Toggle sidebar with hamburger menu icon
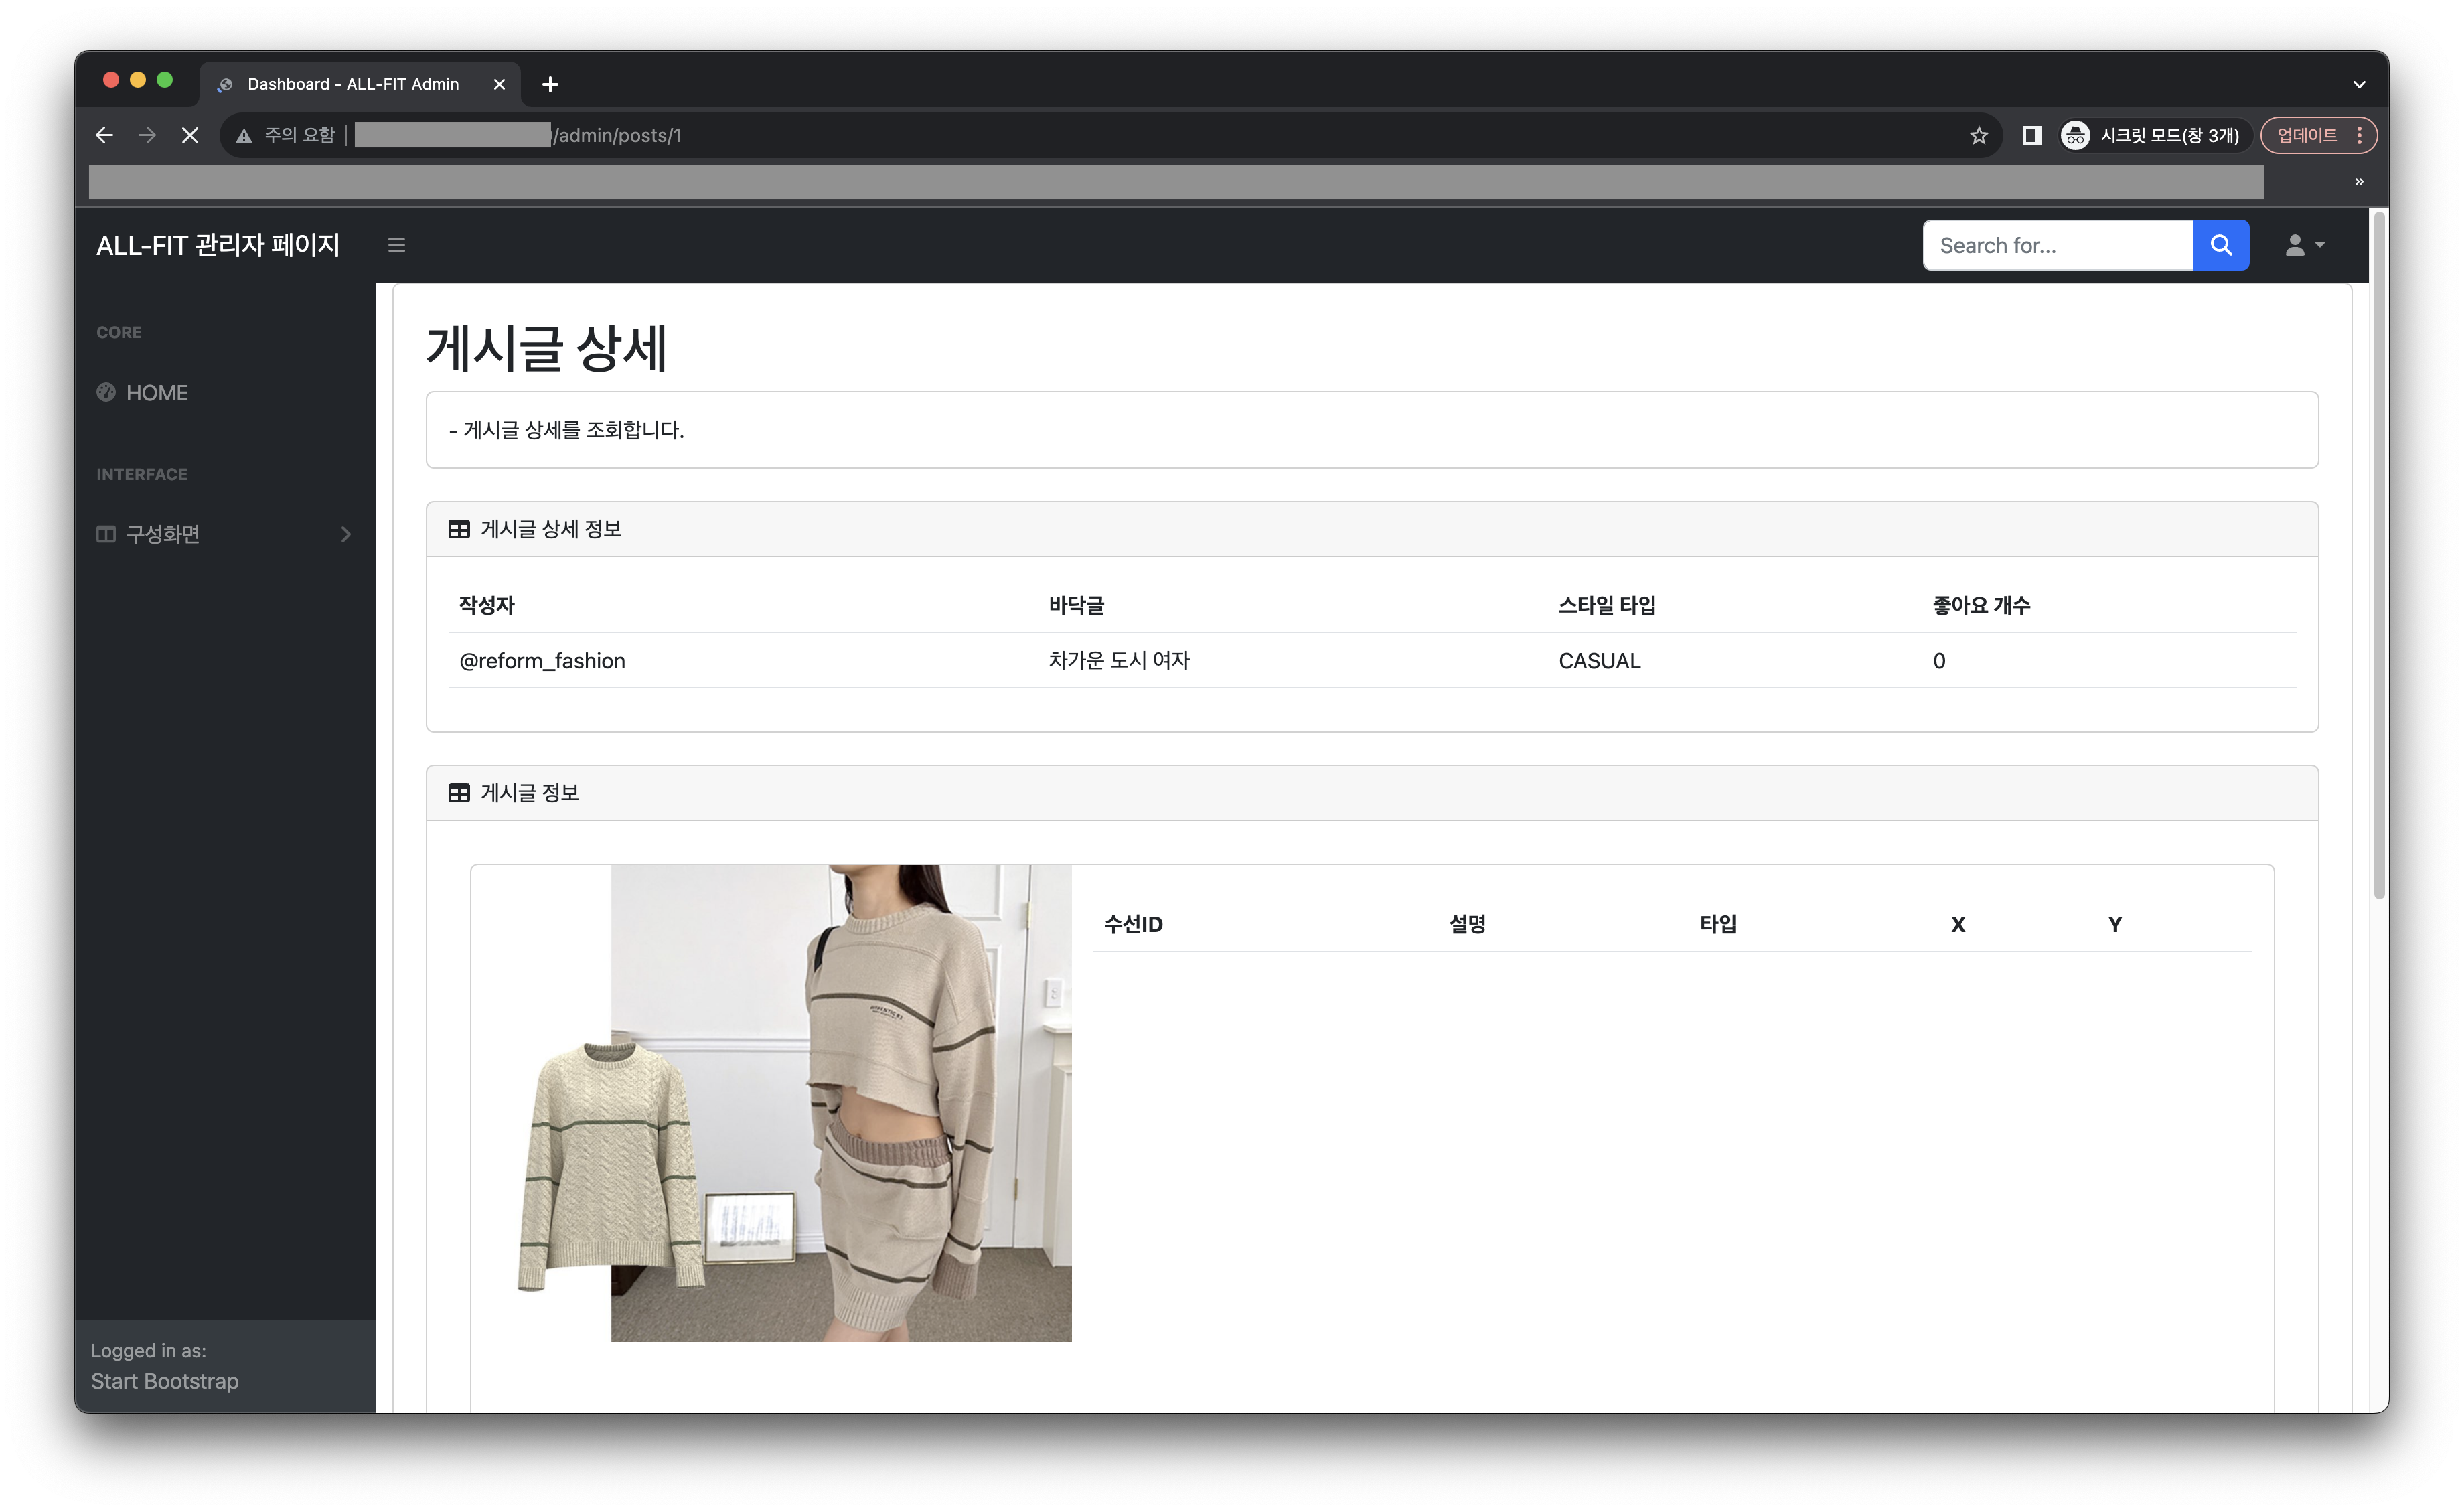This screenshot has height=1512, width=2464. (396, 245)
